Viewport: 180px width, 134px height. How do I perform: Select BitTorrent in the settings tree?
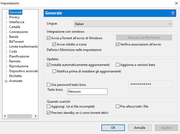click(x=16, y=42)
